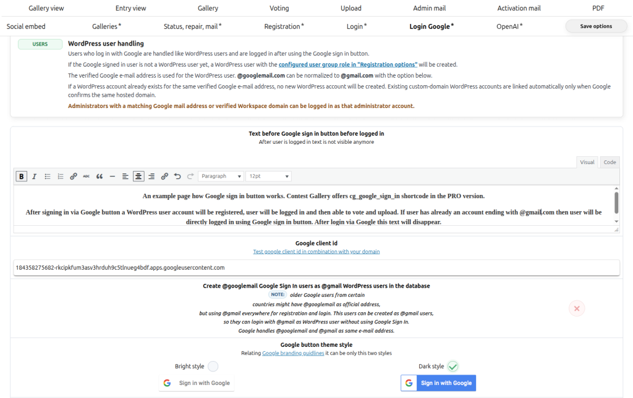
Task: Open the Gallery tab
Action: pos(208,8)
